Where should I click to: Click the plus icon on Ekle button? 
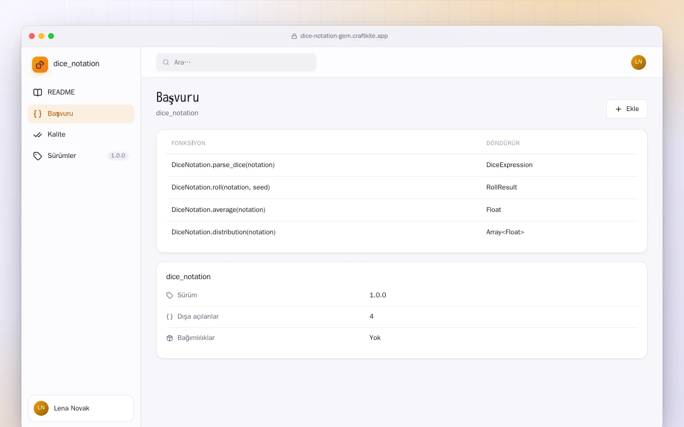tap(619, 109)
